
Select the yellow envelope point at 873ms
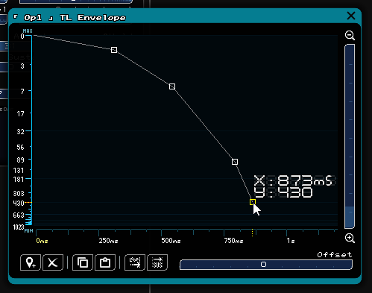click(253, 202)
